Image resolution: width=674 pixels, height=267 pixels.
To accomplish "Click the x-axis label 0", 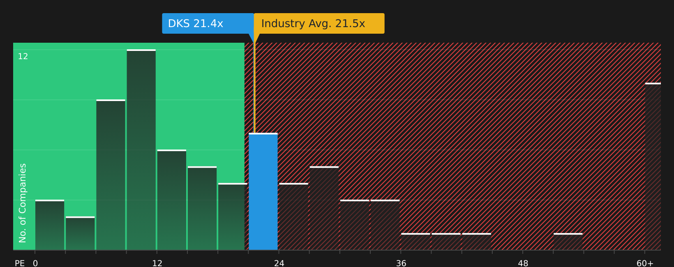I will coord(35,263).
